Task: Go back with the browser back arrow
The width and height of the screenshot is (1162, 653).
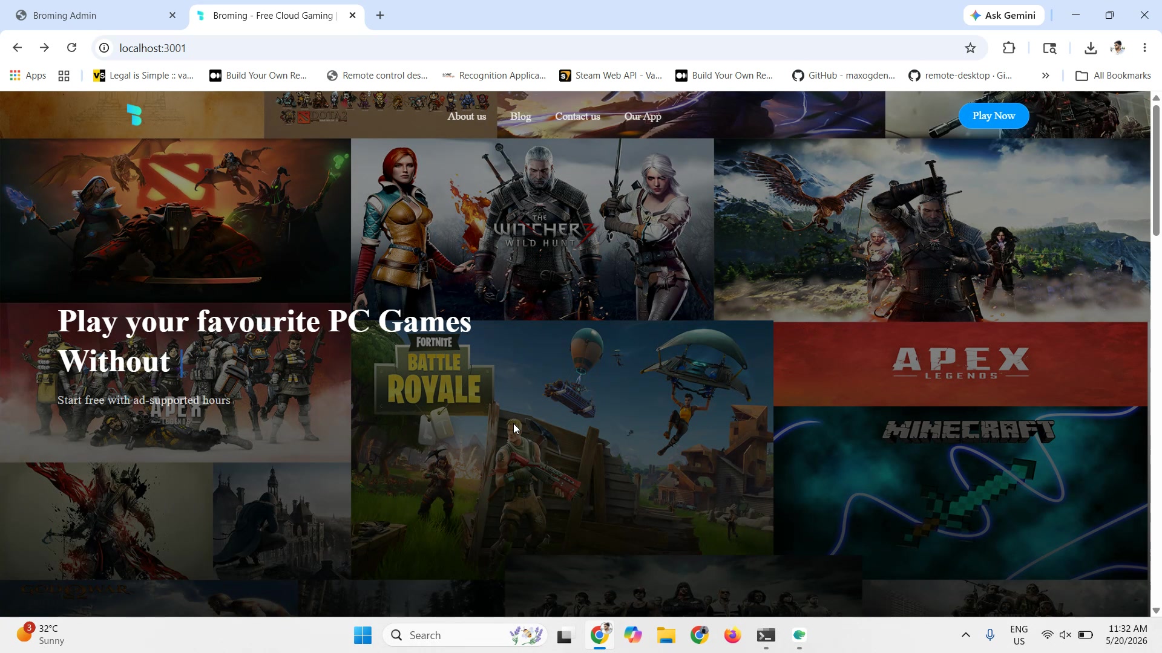Action: 17,48
